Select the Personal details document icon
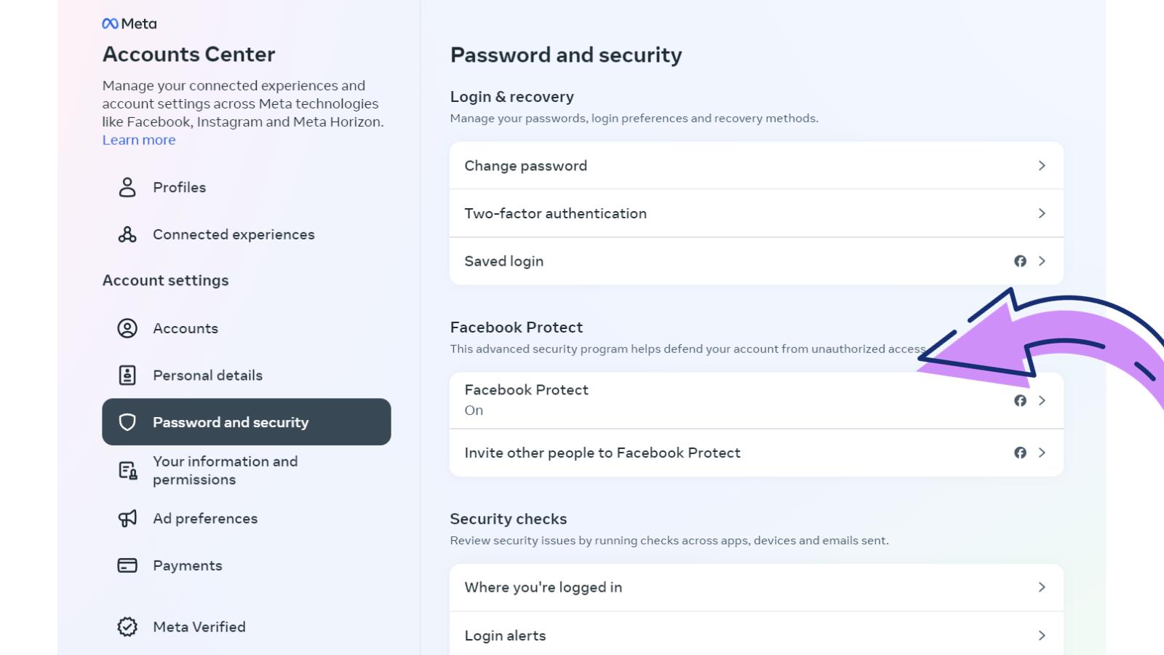 click(127, 375)
